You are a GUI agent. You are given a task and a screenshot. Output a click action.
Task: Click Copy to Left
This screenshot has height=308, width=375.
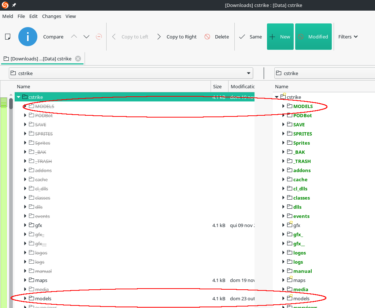(130, 37)
